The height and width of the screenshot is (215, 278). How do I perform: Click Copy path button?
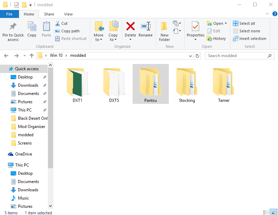pyautogui.click(x=67, y=31)
